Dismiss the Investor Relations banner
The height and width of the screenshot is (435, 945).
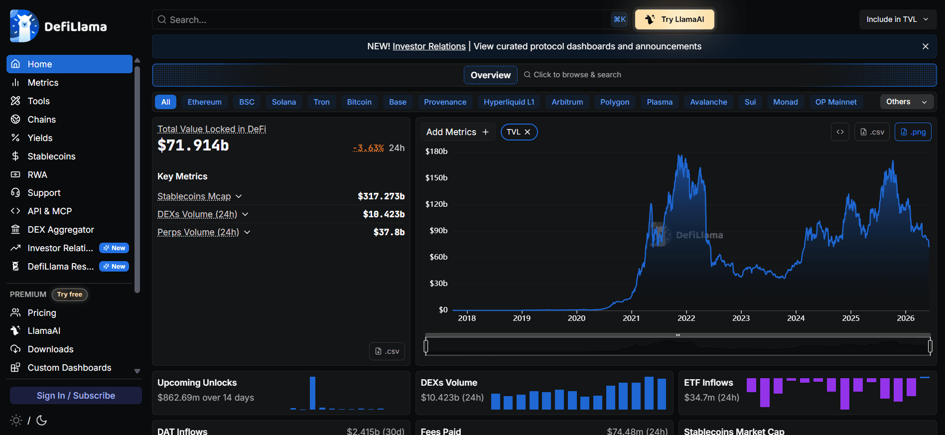[x=926, y=46]
